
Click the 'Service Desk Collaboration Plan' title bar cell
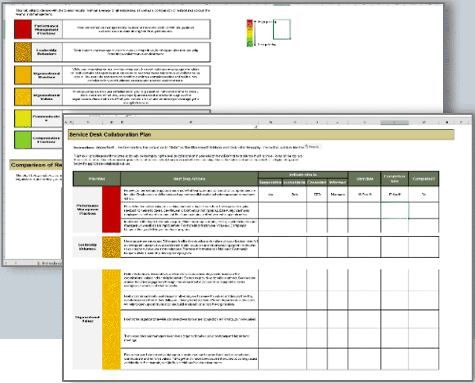tap(261, 135)
